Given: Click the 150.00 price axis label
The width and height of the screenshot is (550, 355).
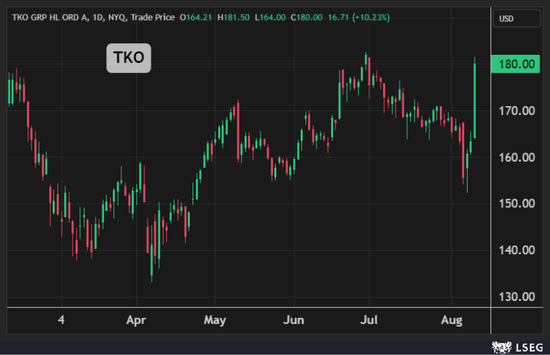Looking at the screenshot, I should click(x=518, y=203).
